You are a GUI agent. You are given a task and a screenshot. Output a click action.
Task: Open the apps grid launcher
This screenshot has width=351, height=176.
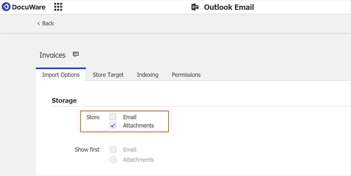58,7
